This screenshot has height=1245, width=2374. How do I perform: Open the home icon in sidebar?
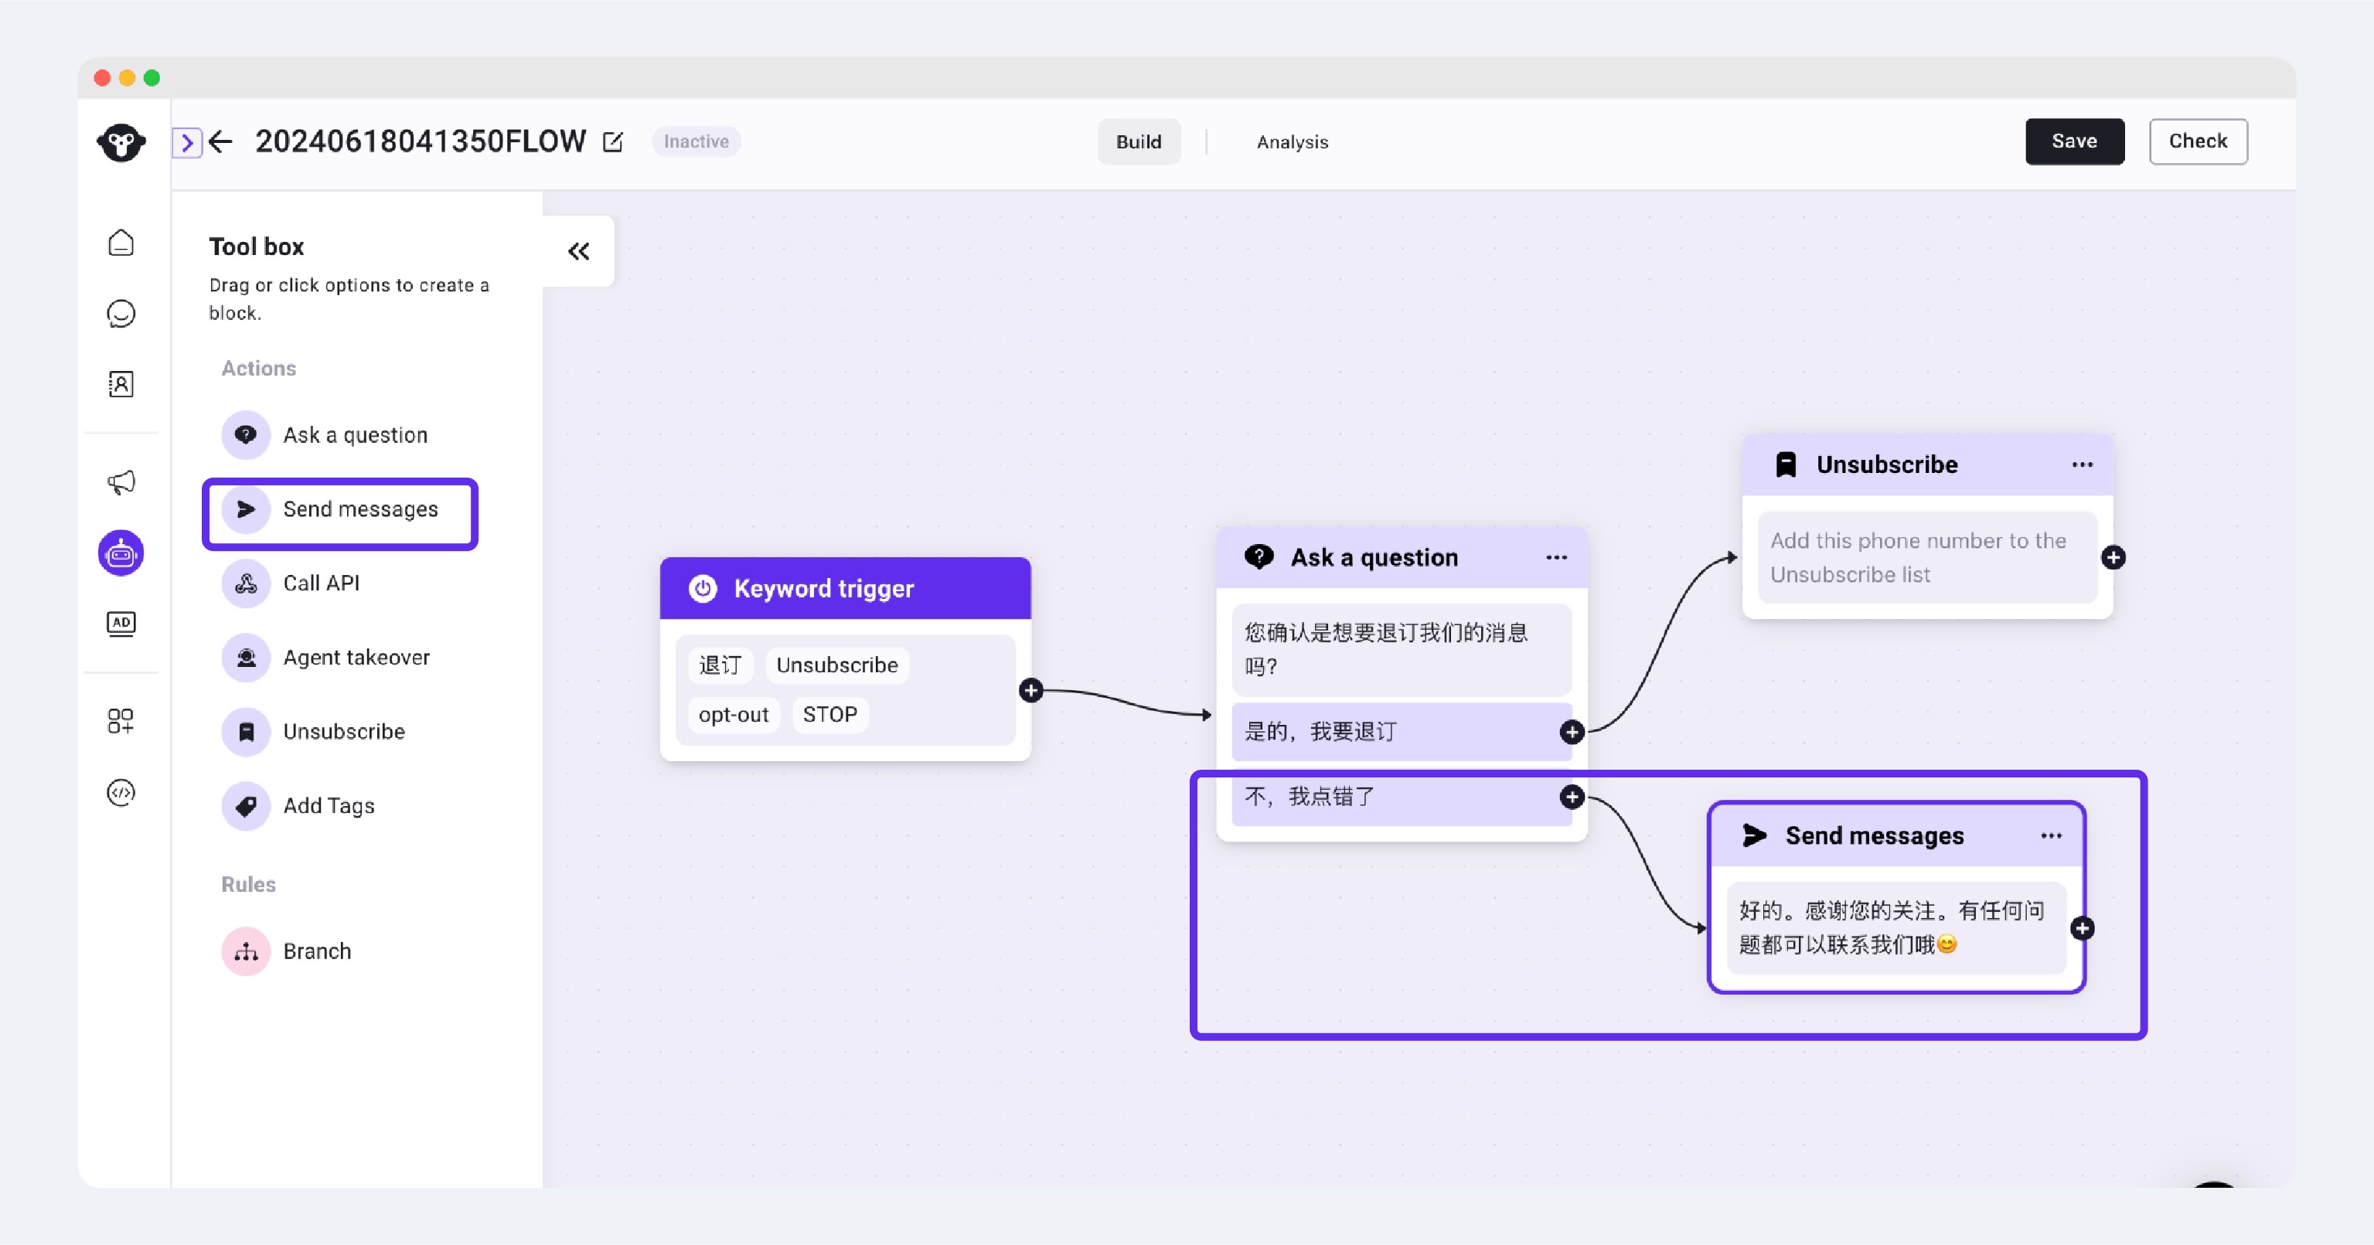point(121,243)
